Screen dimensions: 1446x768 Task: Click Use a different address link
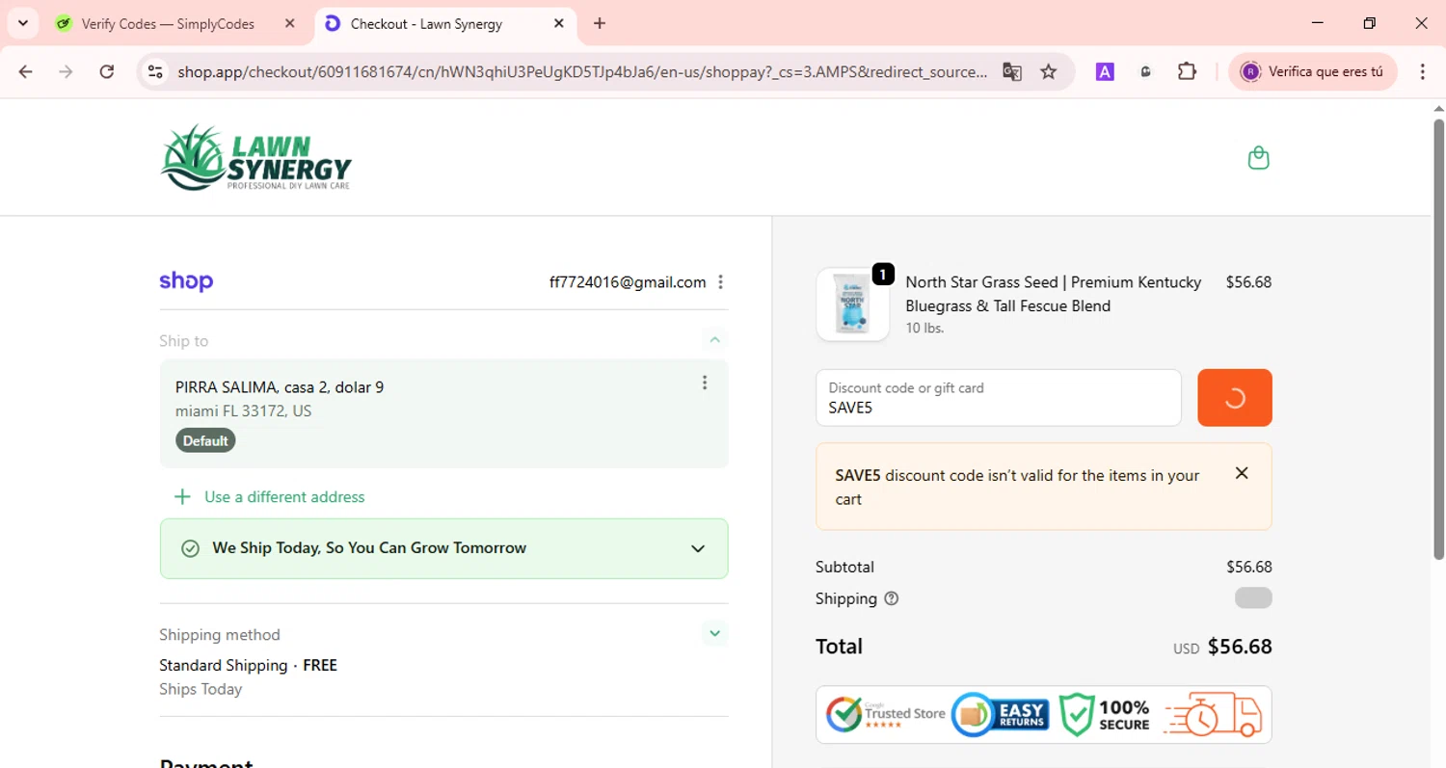tap(284, 497)
